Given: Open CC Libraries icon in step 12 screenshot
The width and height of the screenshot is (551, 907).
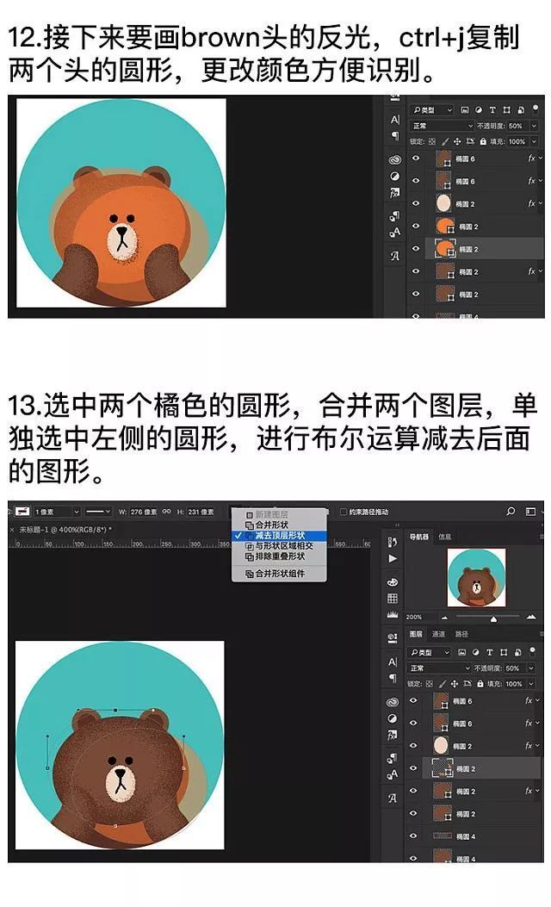Looking at the screenshot, I should pyautogui.click(x=395, y=159).
